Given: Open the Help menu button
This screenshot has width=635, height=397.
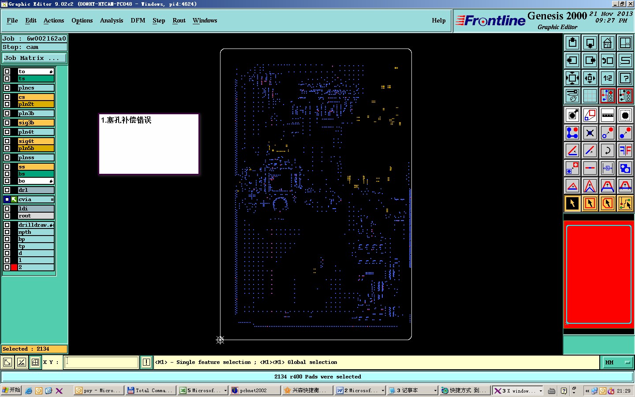Looking at the screenshot, I should 439,20.
